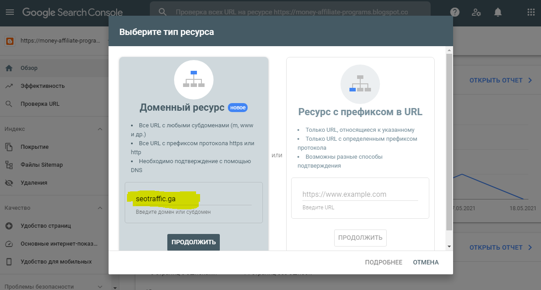This screenshot has width=541, height=290.
Task: Click the domain input field with seotraffic.ga
Action: pyautogui.click(x=193, y=198)
